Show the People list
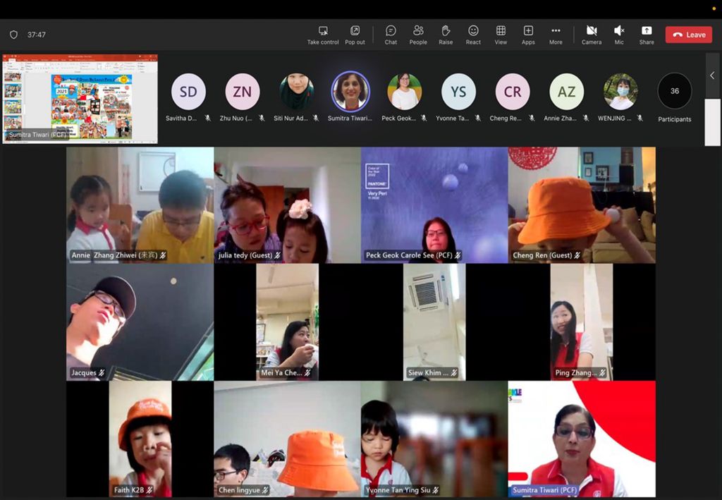The width and height of the screenshot is (722, 500). [418, 35]
